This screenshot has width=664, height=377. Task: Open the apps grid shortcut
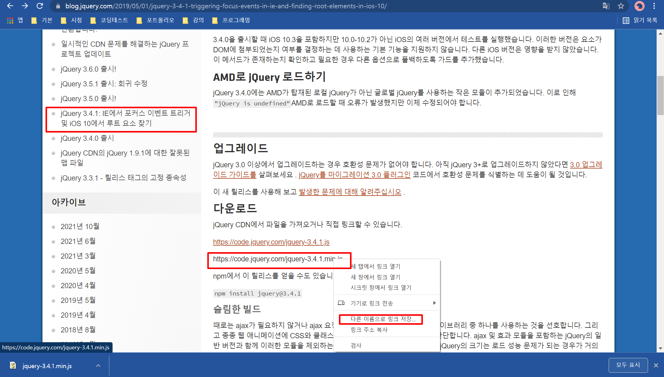10,20
